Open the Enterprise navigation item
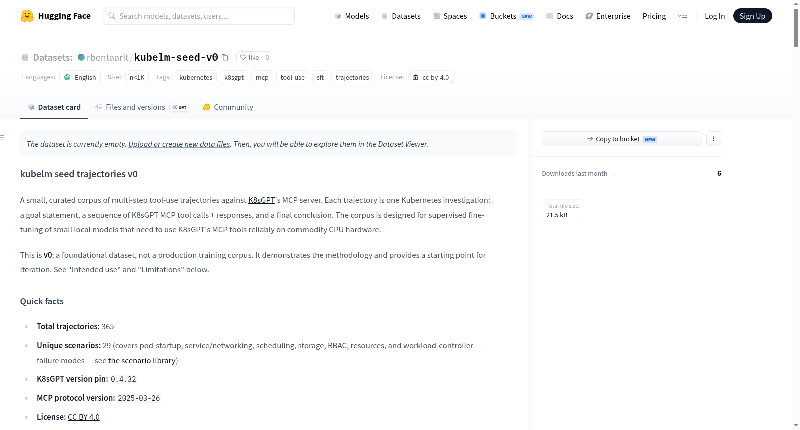The width and height of the screenshot is (800, 430). tap(608, 16)
